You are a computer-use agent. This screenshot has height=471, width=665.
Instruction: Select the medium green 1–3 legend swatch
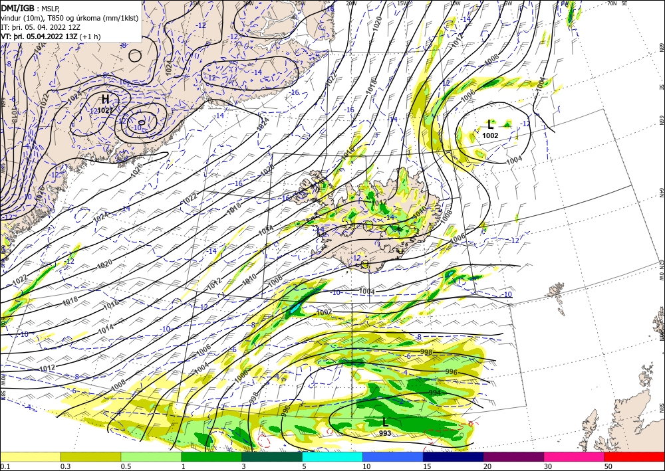coord(211,456)
